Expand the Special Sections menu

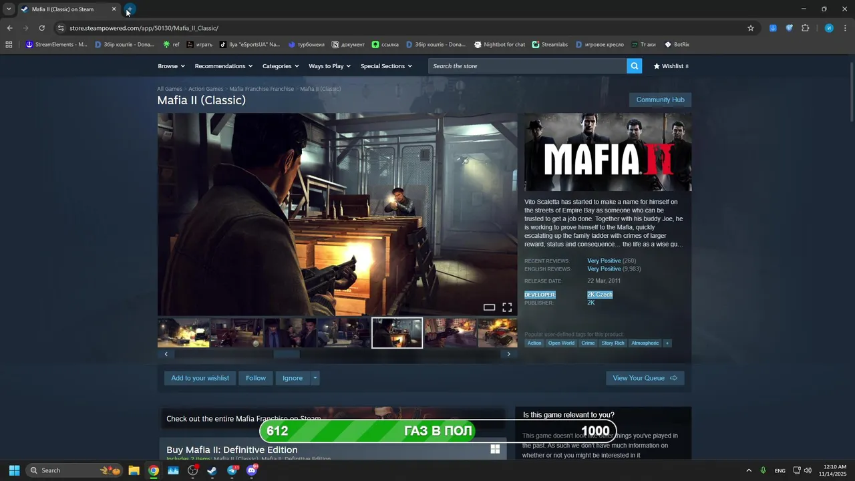point(386,66)
